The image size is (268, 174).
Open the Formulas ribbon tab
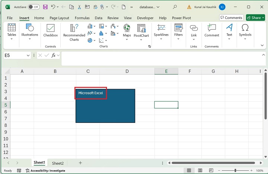click(82, 18)
